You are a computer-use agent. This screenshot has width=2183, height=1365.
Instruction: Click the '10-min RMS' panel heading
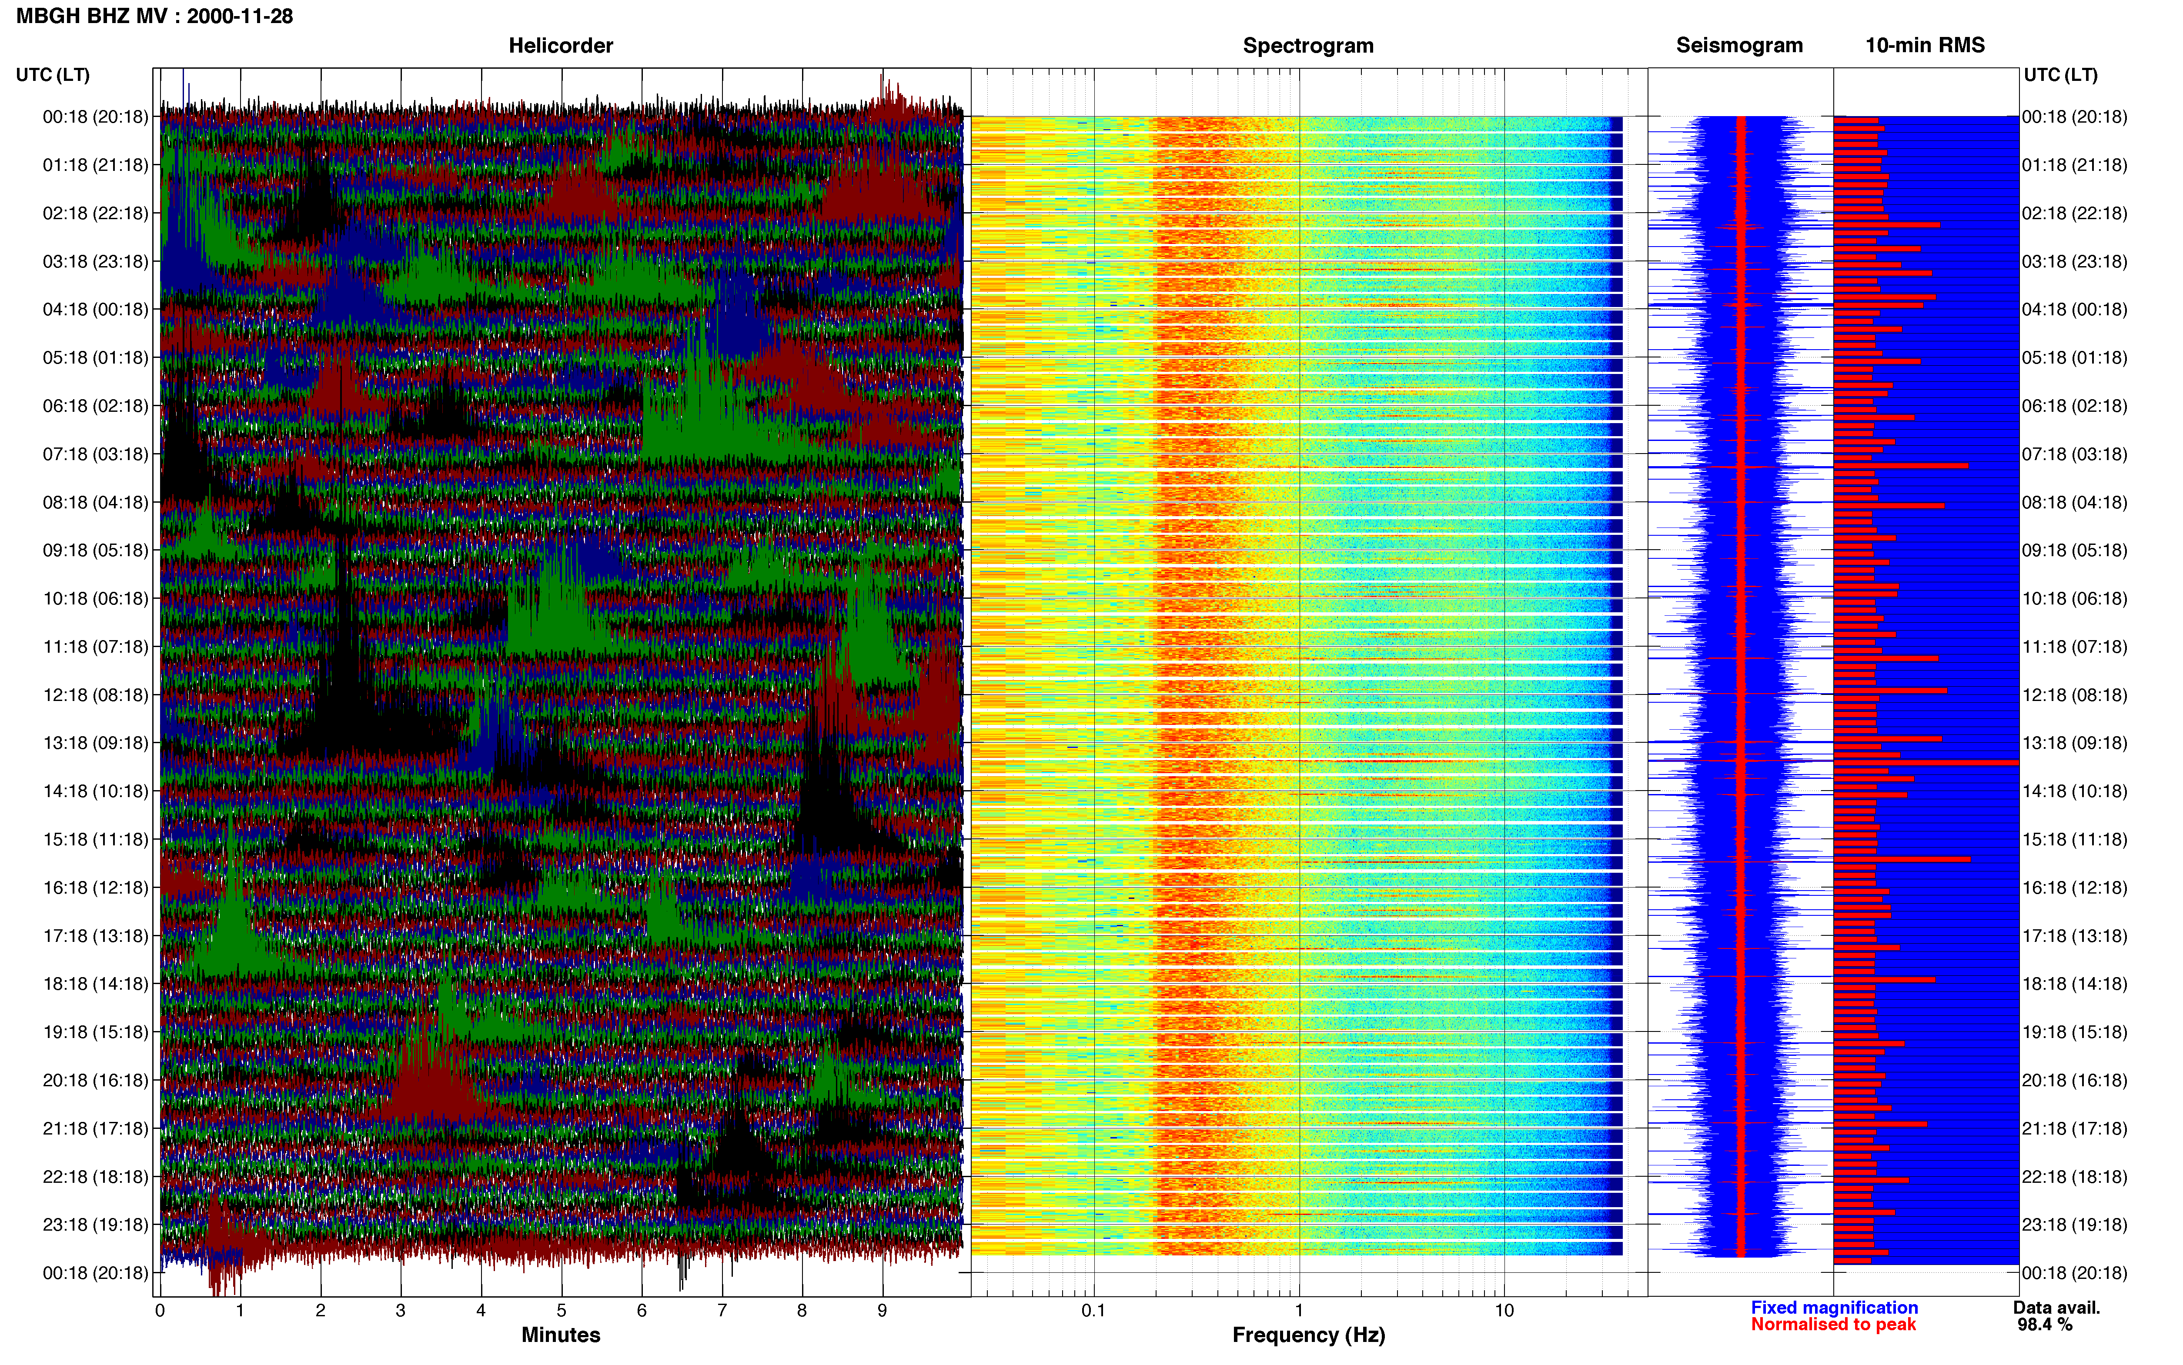[x=1925, y=45]
